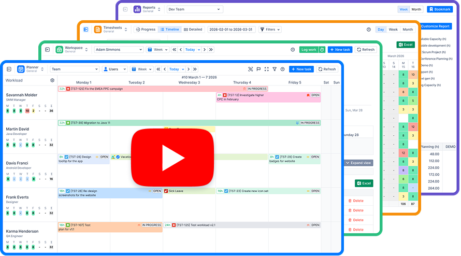Open the Planner Week view dropdown
461x256 pixels.
pyautogui.click(x=142, y=69)
